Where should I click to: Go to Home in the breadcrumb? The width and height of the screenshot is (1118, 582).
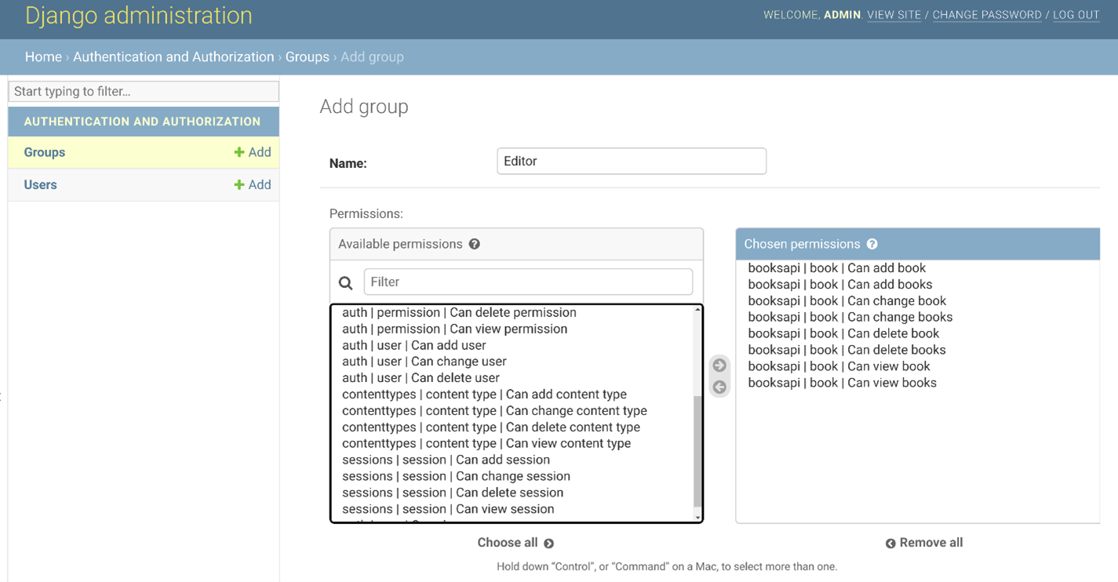click(x=43, y=57)
